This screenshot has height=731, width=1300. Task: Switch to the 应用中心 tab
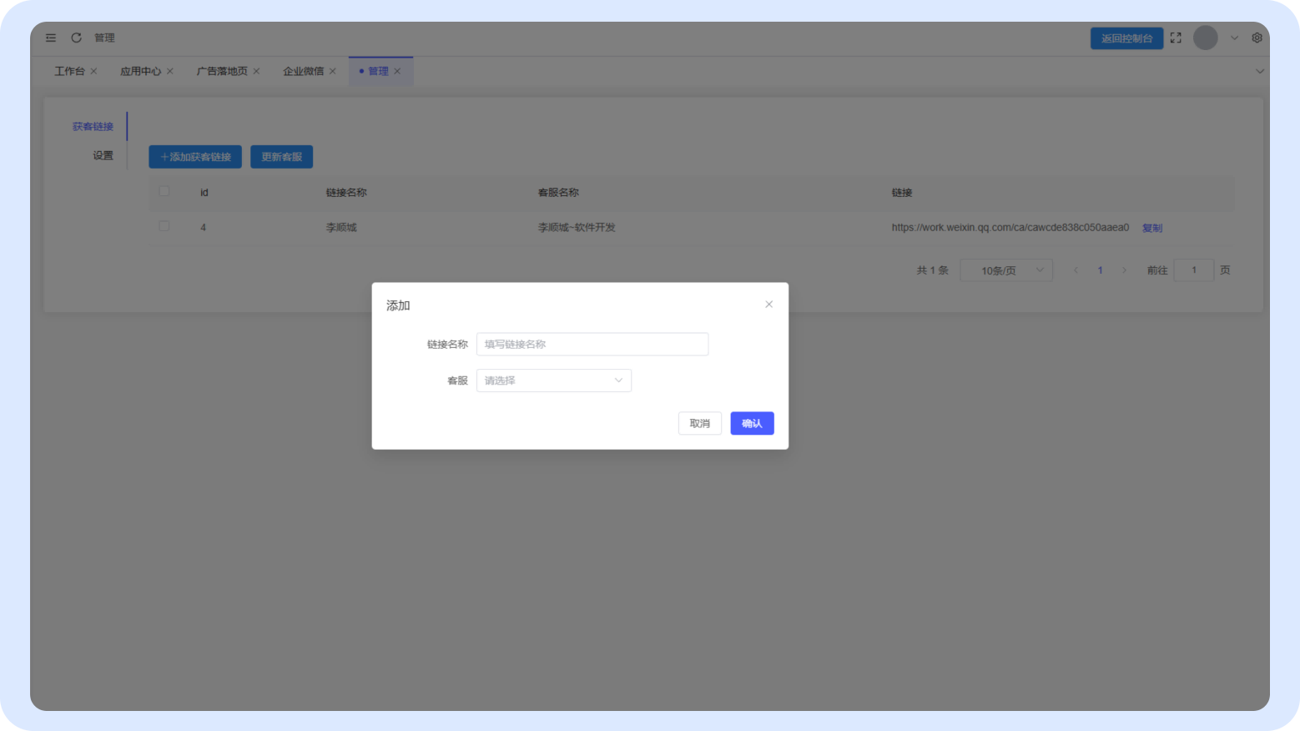coord(140,71)
